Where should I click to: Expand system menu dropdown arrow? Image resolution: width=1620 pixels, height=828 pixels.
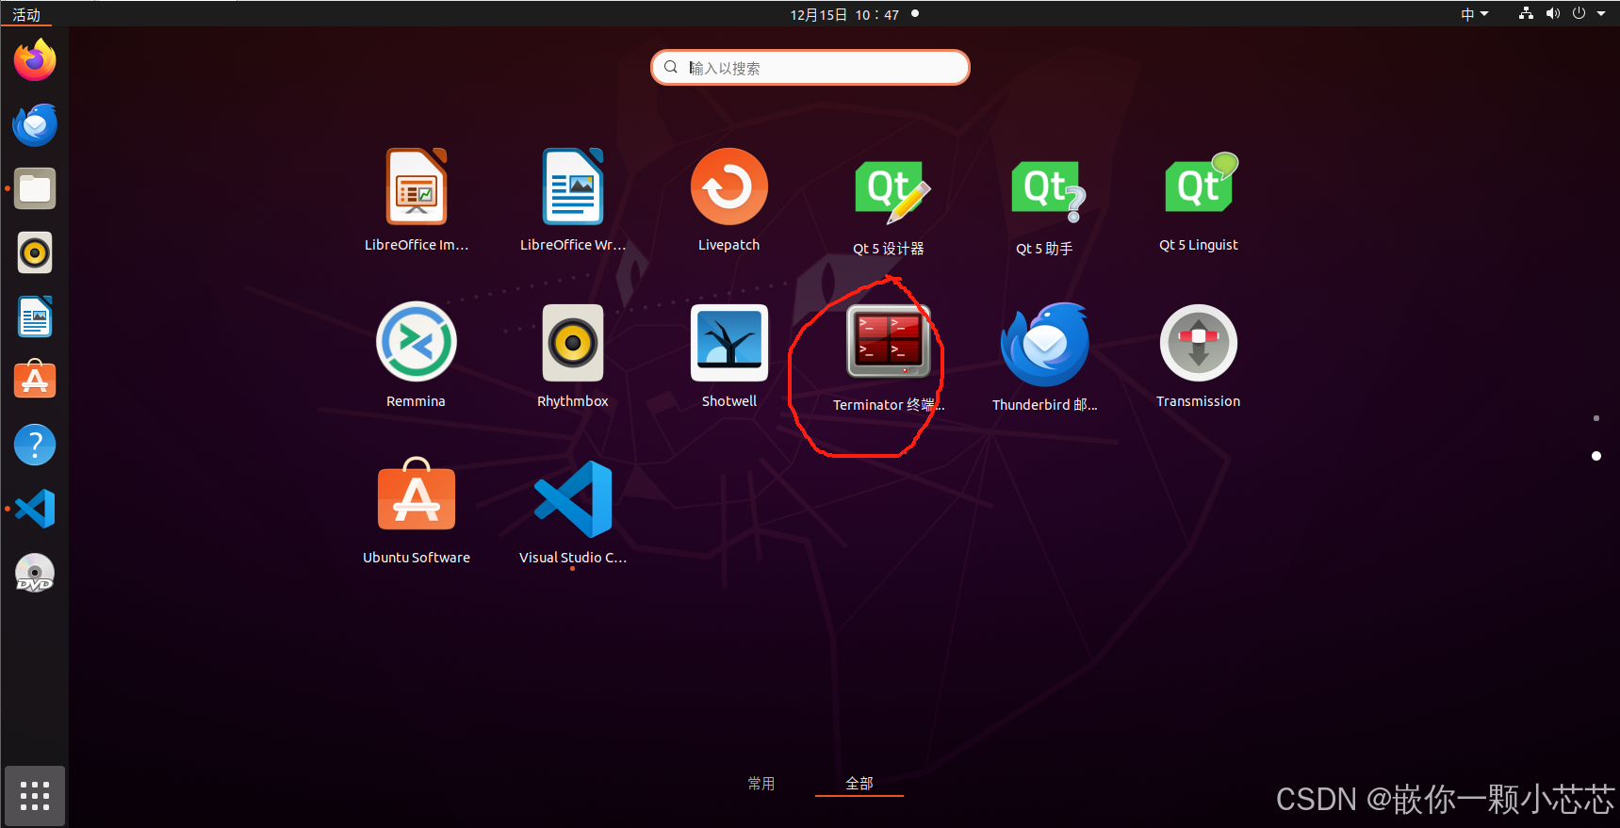[x=1601, y=14]
